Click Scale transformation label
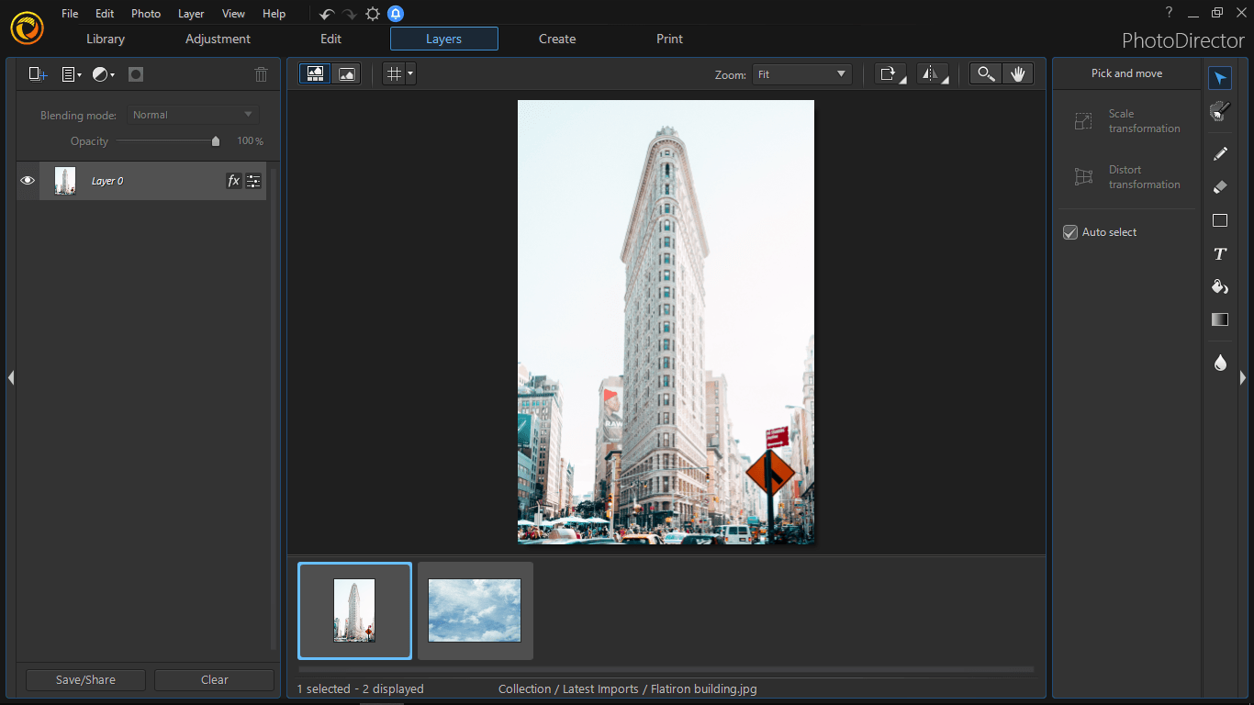1254x705 pixels. click(1144, 121)
